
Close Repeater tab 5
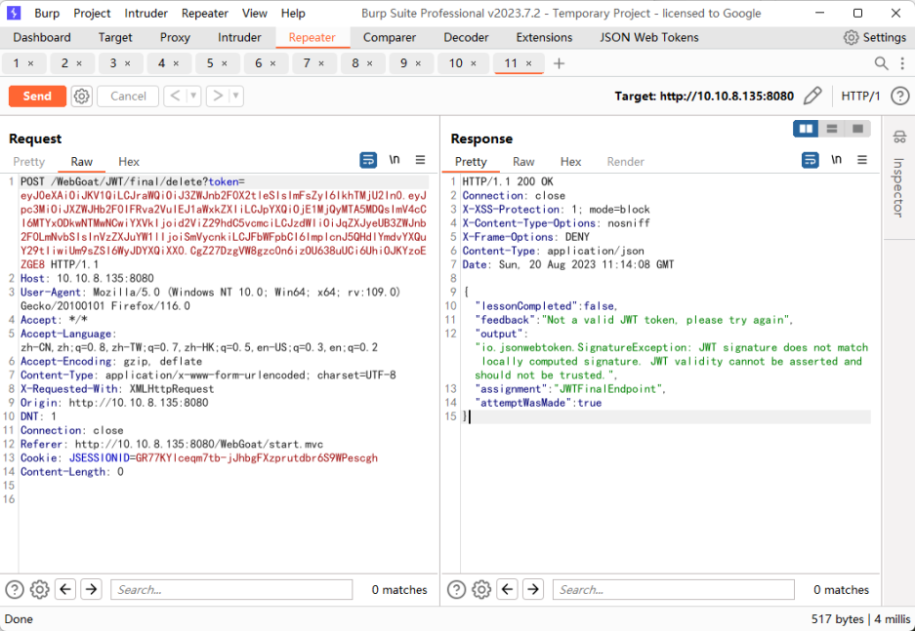click(225, 63)
